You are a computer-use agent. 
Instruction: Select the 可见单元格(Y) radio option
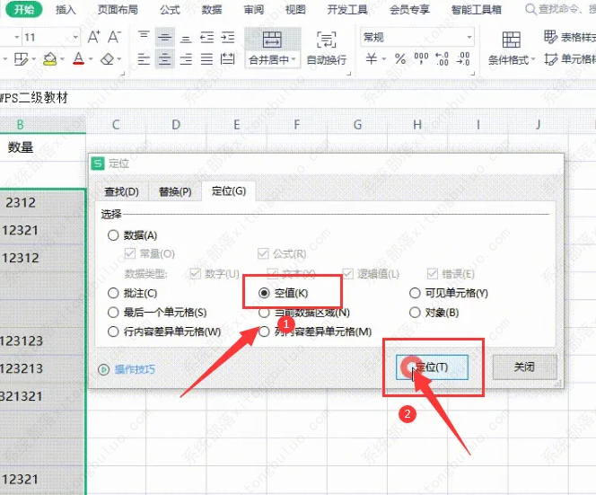click(x=415, y=293)
